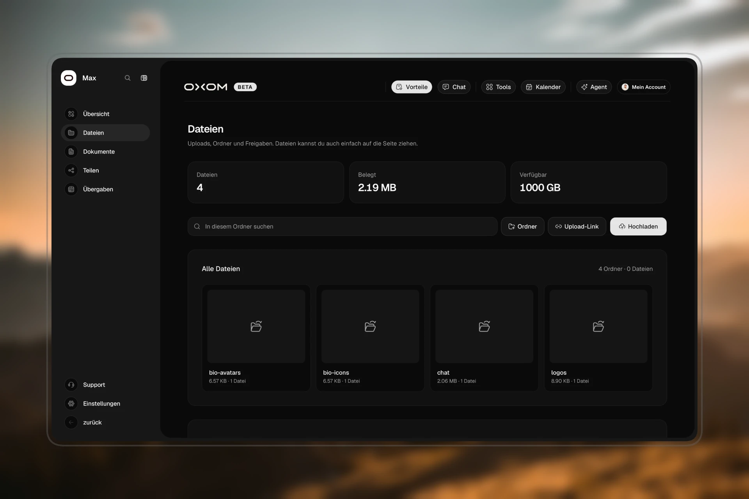Open the bio-avatars folder name
Screen dimensions: 749x499
225,373
